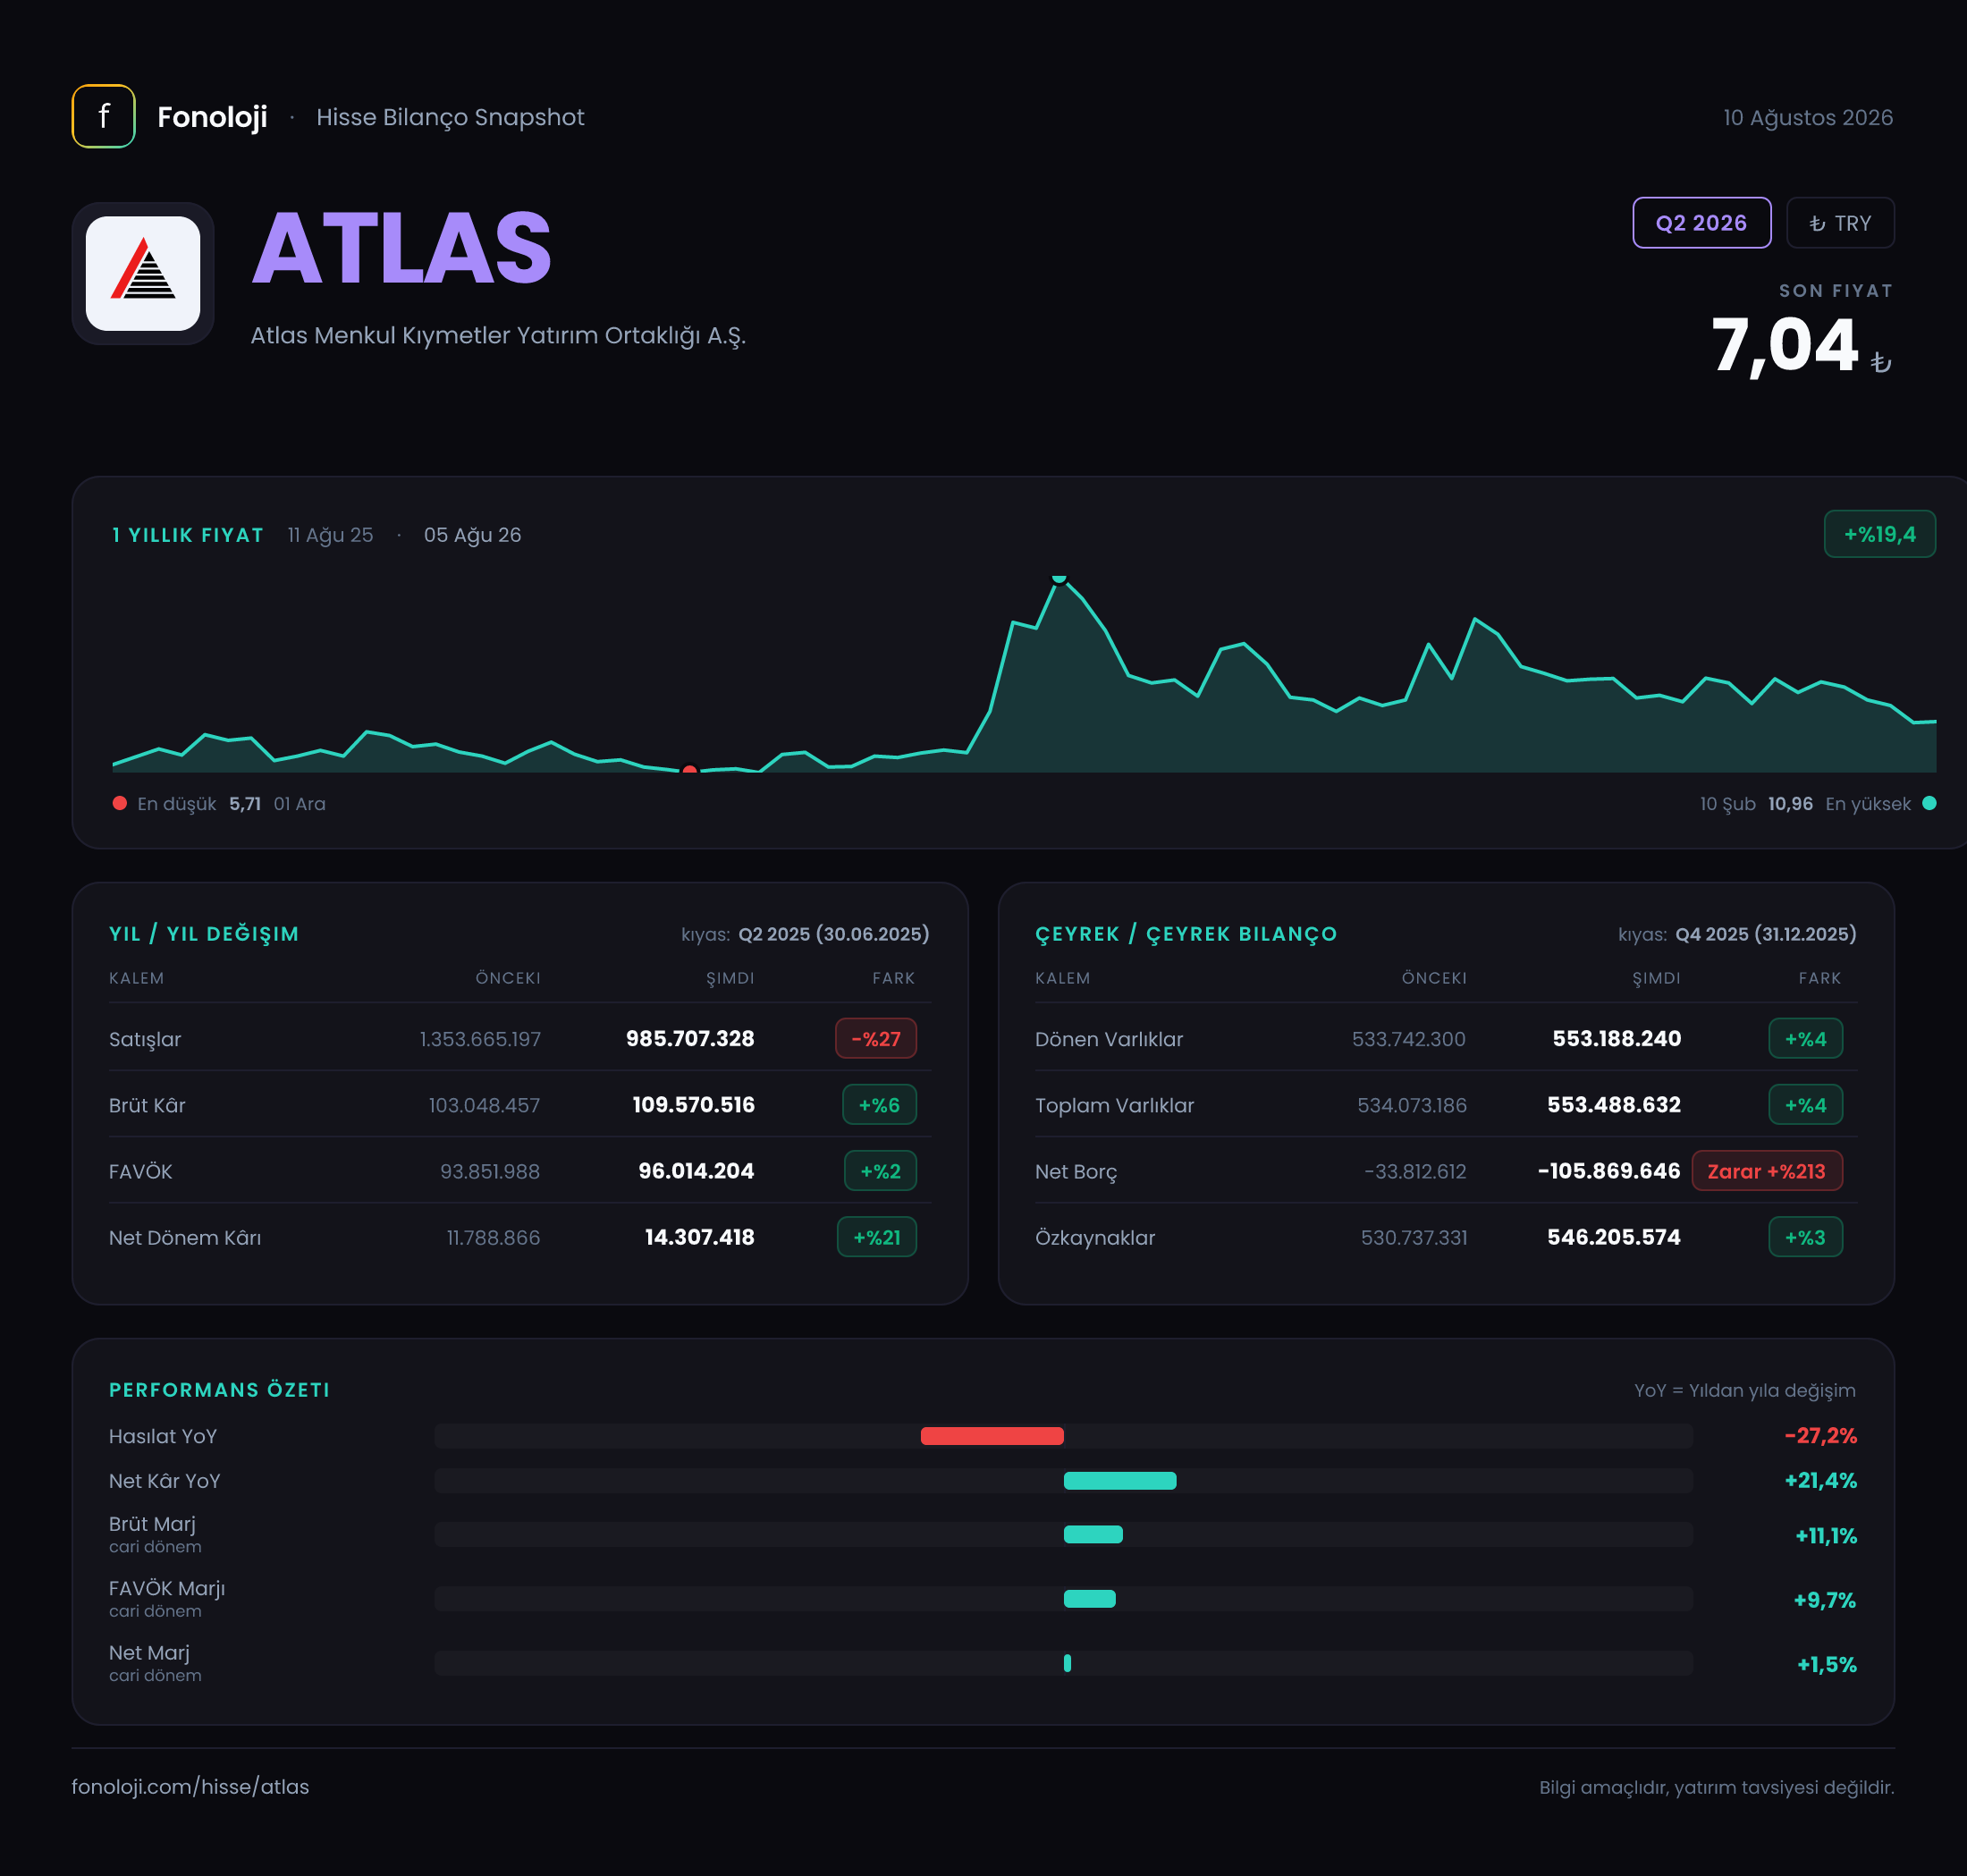Click the Brüt Marj green bar
Image resolution: width=1967 pixels, height=1876 pixels.
click(x=1093, y=1534)
